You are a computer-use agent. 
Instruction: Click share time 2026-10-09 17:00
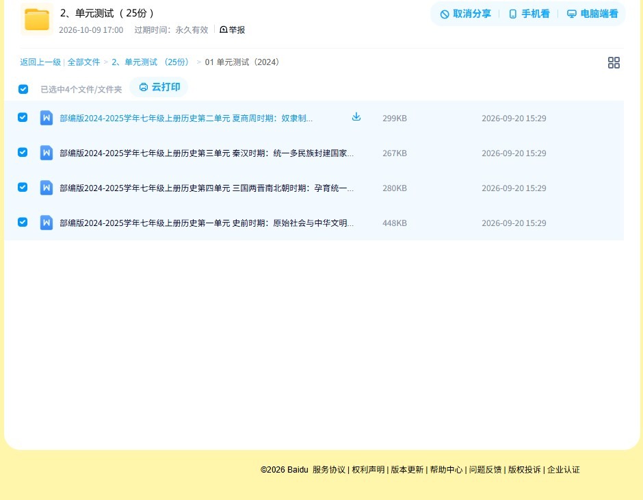click(91, 30)
